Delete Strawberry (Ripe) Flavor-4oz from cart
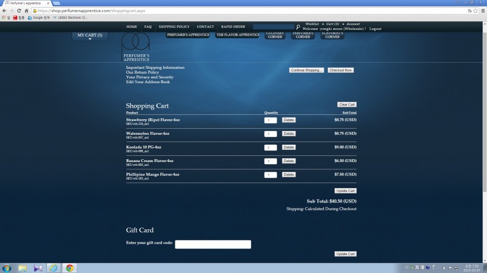 coord(288,120)
